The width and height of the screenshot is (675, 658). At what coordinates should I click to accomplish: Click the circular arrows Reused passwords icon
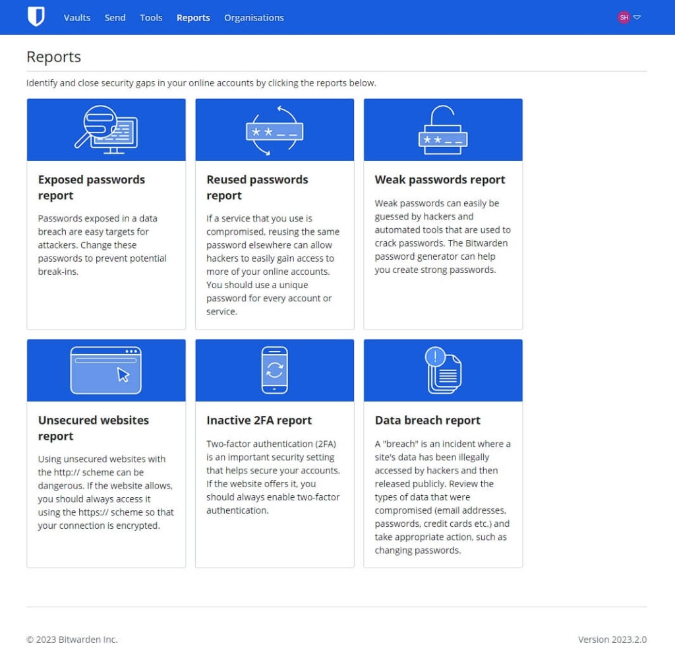(x=274, y=130)
